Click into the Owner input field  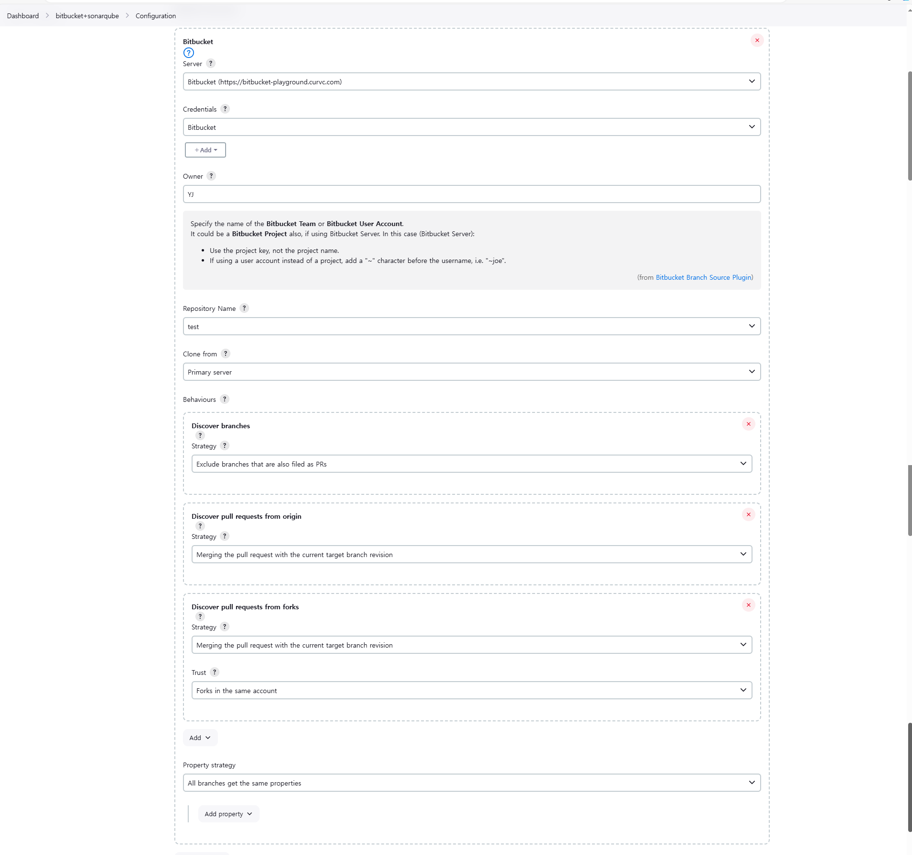pos(472,194)
